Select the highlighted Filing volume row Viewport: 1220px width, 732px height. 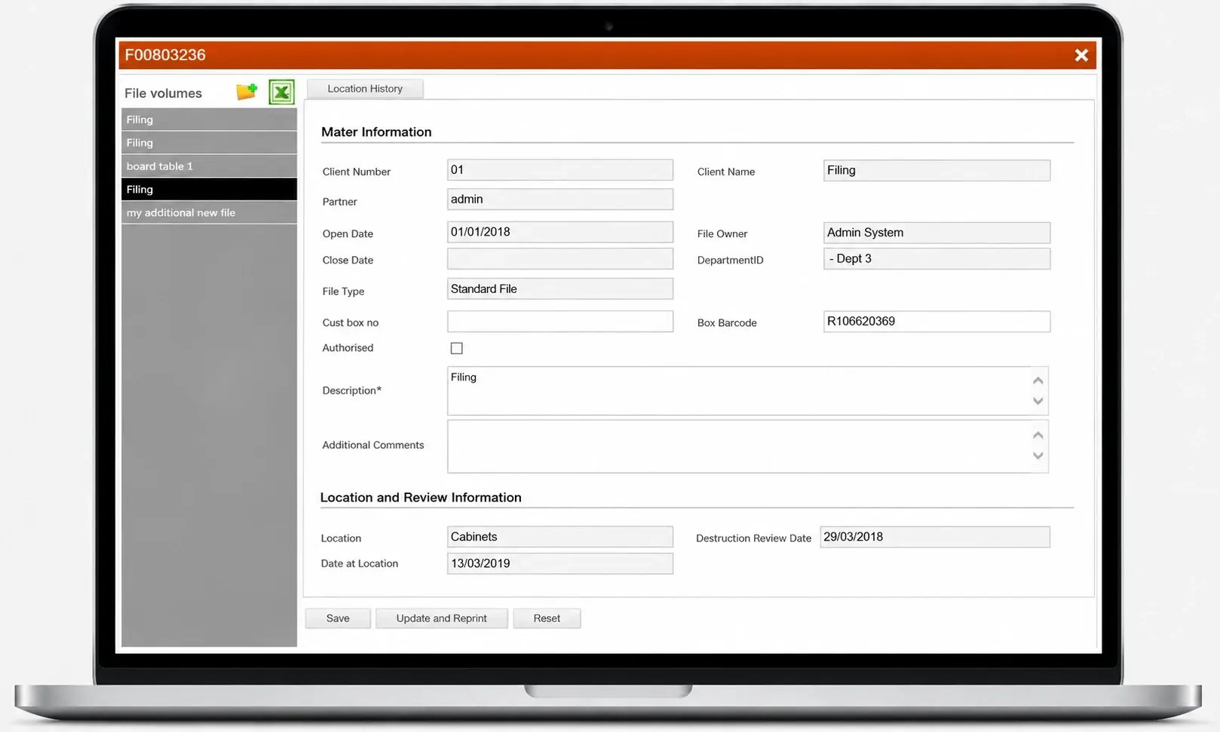[x=209, y=190]
